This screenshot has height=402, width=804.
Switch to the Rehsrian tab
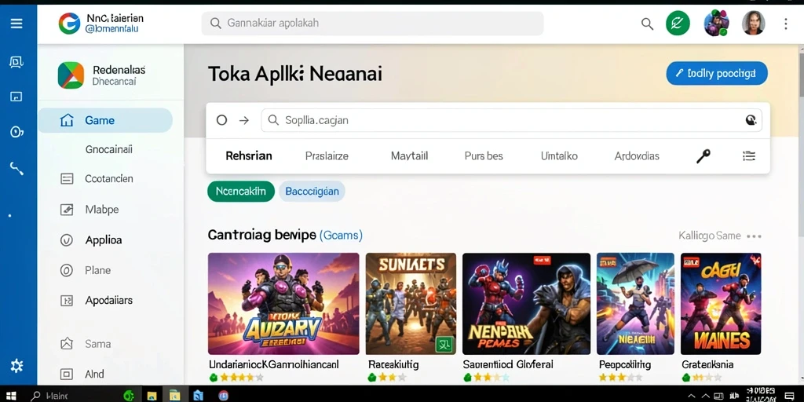(x=249, y=156)
